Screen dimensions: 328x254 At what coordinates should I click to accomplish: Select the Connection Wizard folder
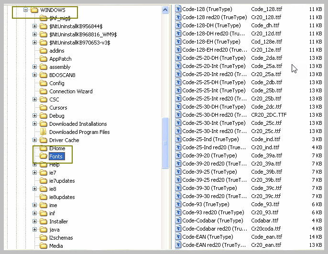coord(71,91)
